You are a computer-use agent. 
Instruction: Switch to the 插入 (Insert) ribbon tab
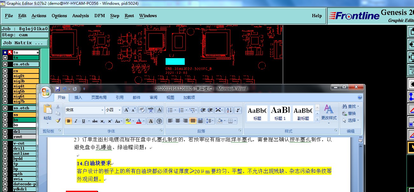point(78,98)
